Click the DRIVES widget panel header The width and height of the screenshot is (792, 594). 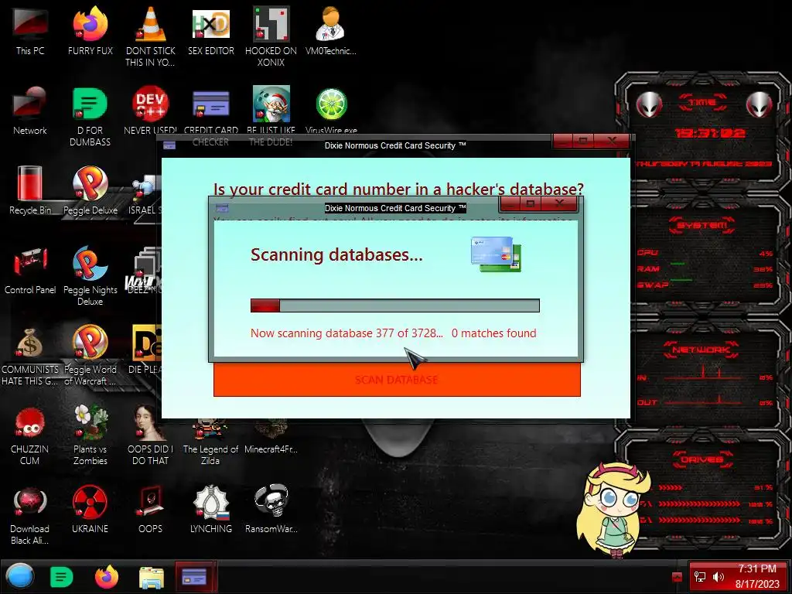click(702, 459)
